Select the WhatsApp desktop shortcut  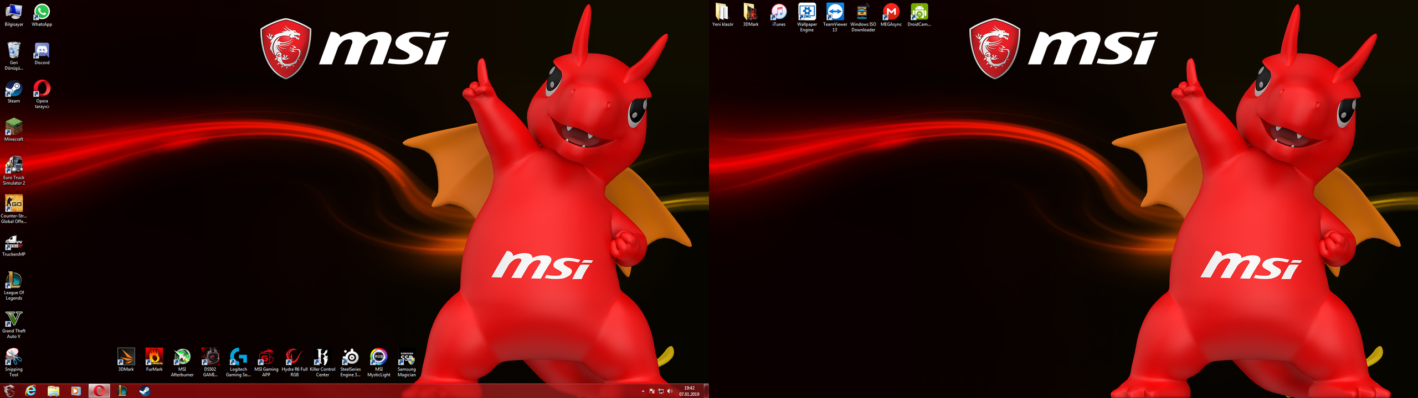tap(42, 15)
